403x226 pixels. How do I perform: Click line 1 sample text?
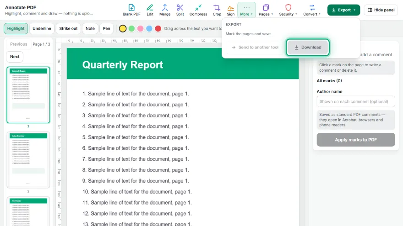(136, 94)
